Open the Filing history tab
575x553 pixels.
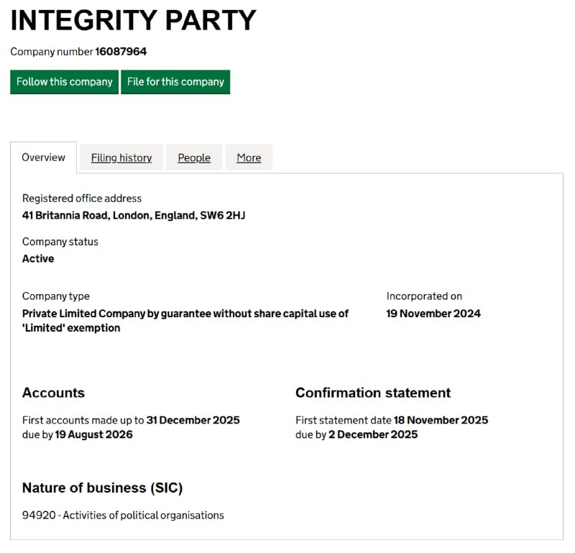121,157
